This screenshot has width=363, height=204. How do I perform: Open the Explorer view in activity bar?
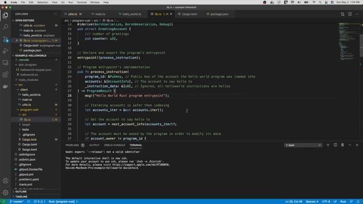coord(5,15)
